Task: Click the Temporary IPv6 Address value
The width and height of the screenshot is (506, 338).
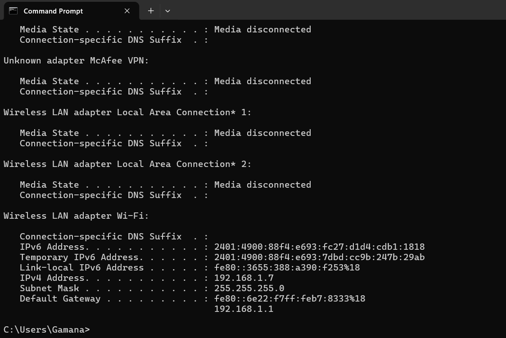Action: 319,257
